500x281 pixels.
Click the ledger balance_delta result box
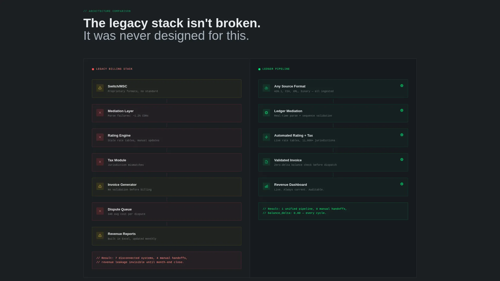tap(333, 211)
